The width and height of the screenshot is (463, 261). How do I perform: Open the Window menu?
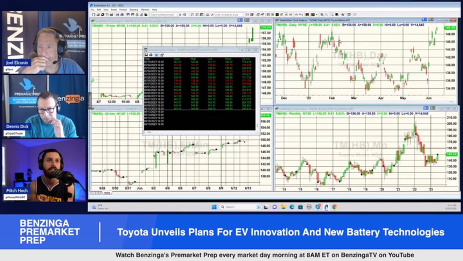(x=145, y=9)
